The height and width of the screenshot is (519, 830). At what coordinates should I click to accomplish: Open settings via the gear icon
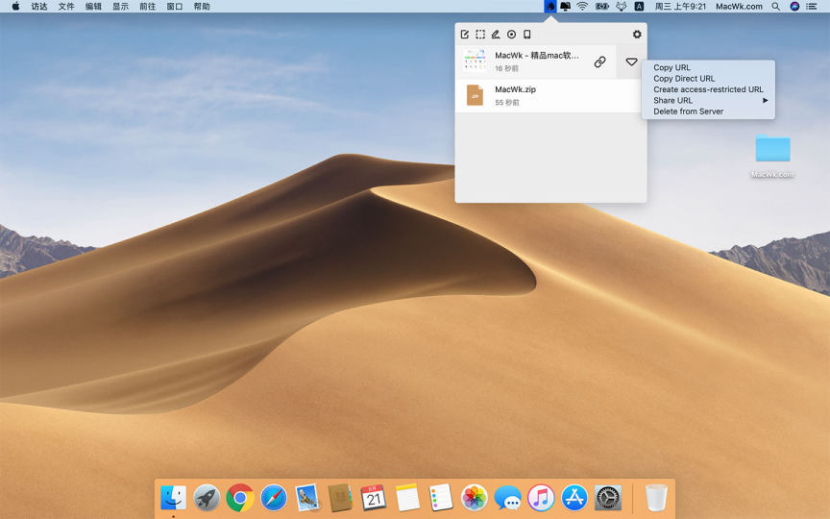tap(636, 35)
